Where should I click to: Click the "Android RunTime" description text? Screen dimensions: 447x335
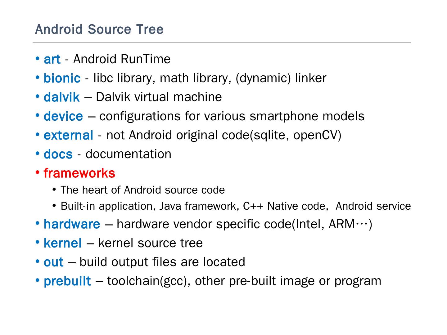click(x=122, y=59)
